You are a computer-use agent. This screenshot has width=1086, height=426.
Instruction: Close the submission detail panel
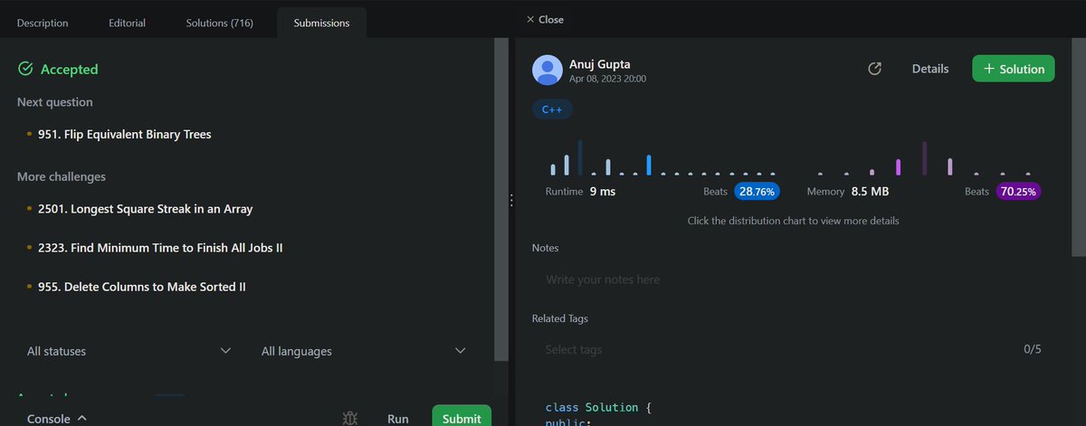tap(545, 19)
